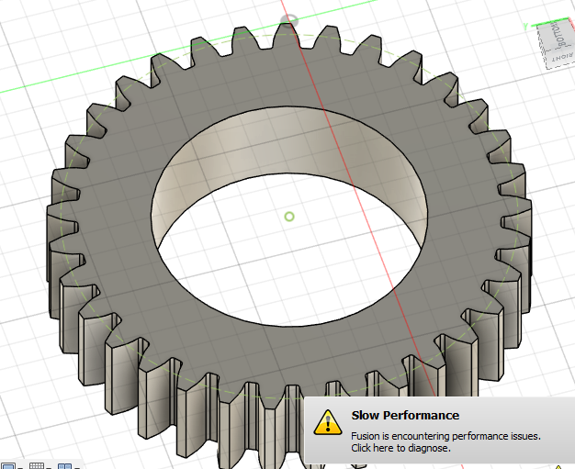Open the Display Settings icon
The width and height of the screenshot is (575, 469).
(7, 464)
